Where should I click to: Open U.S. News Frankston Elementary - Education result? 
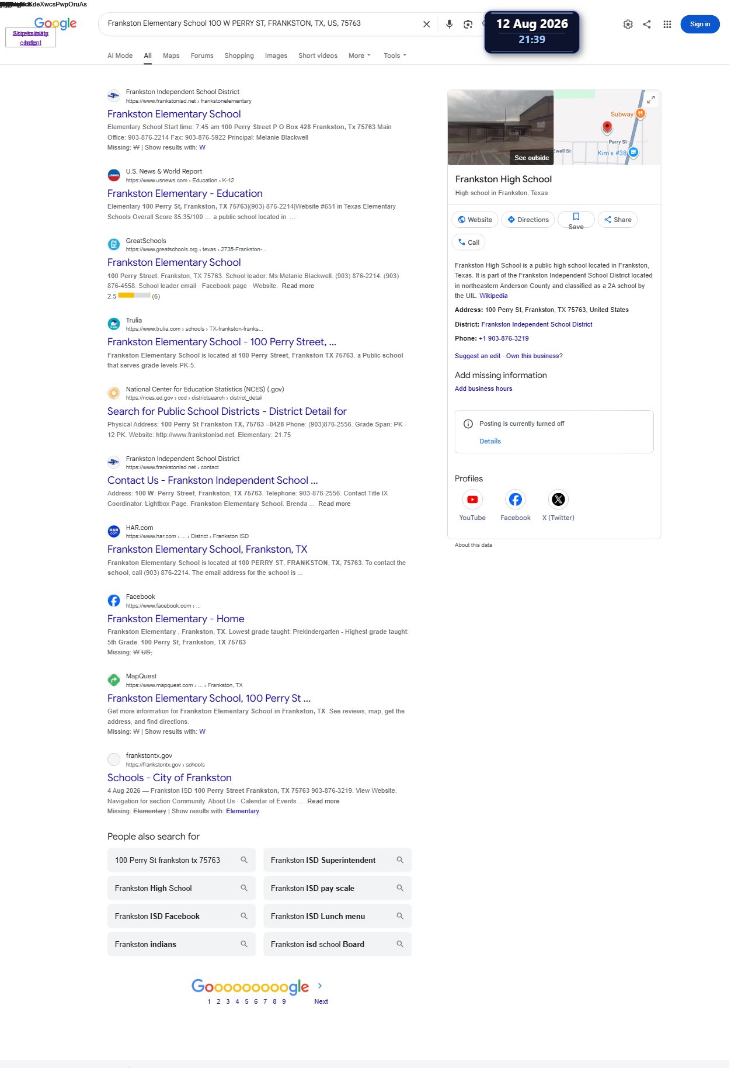pyautogui.click(x=185, y=193)
